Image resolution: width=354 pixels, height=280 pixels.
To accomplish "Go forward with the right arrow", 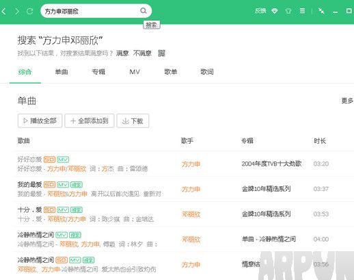I will pyautogui.click(x=17, y=11).
